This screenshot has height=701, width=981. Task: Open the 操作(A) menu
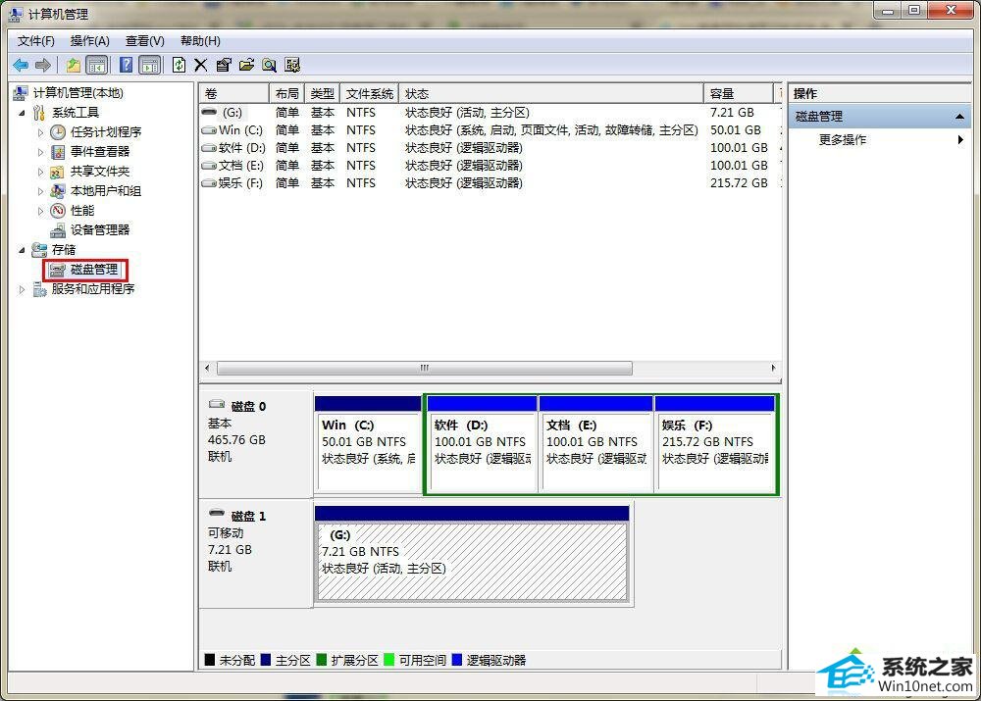[x=89, y=41]
